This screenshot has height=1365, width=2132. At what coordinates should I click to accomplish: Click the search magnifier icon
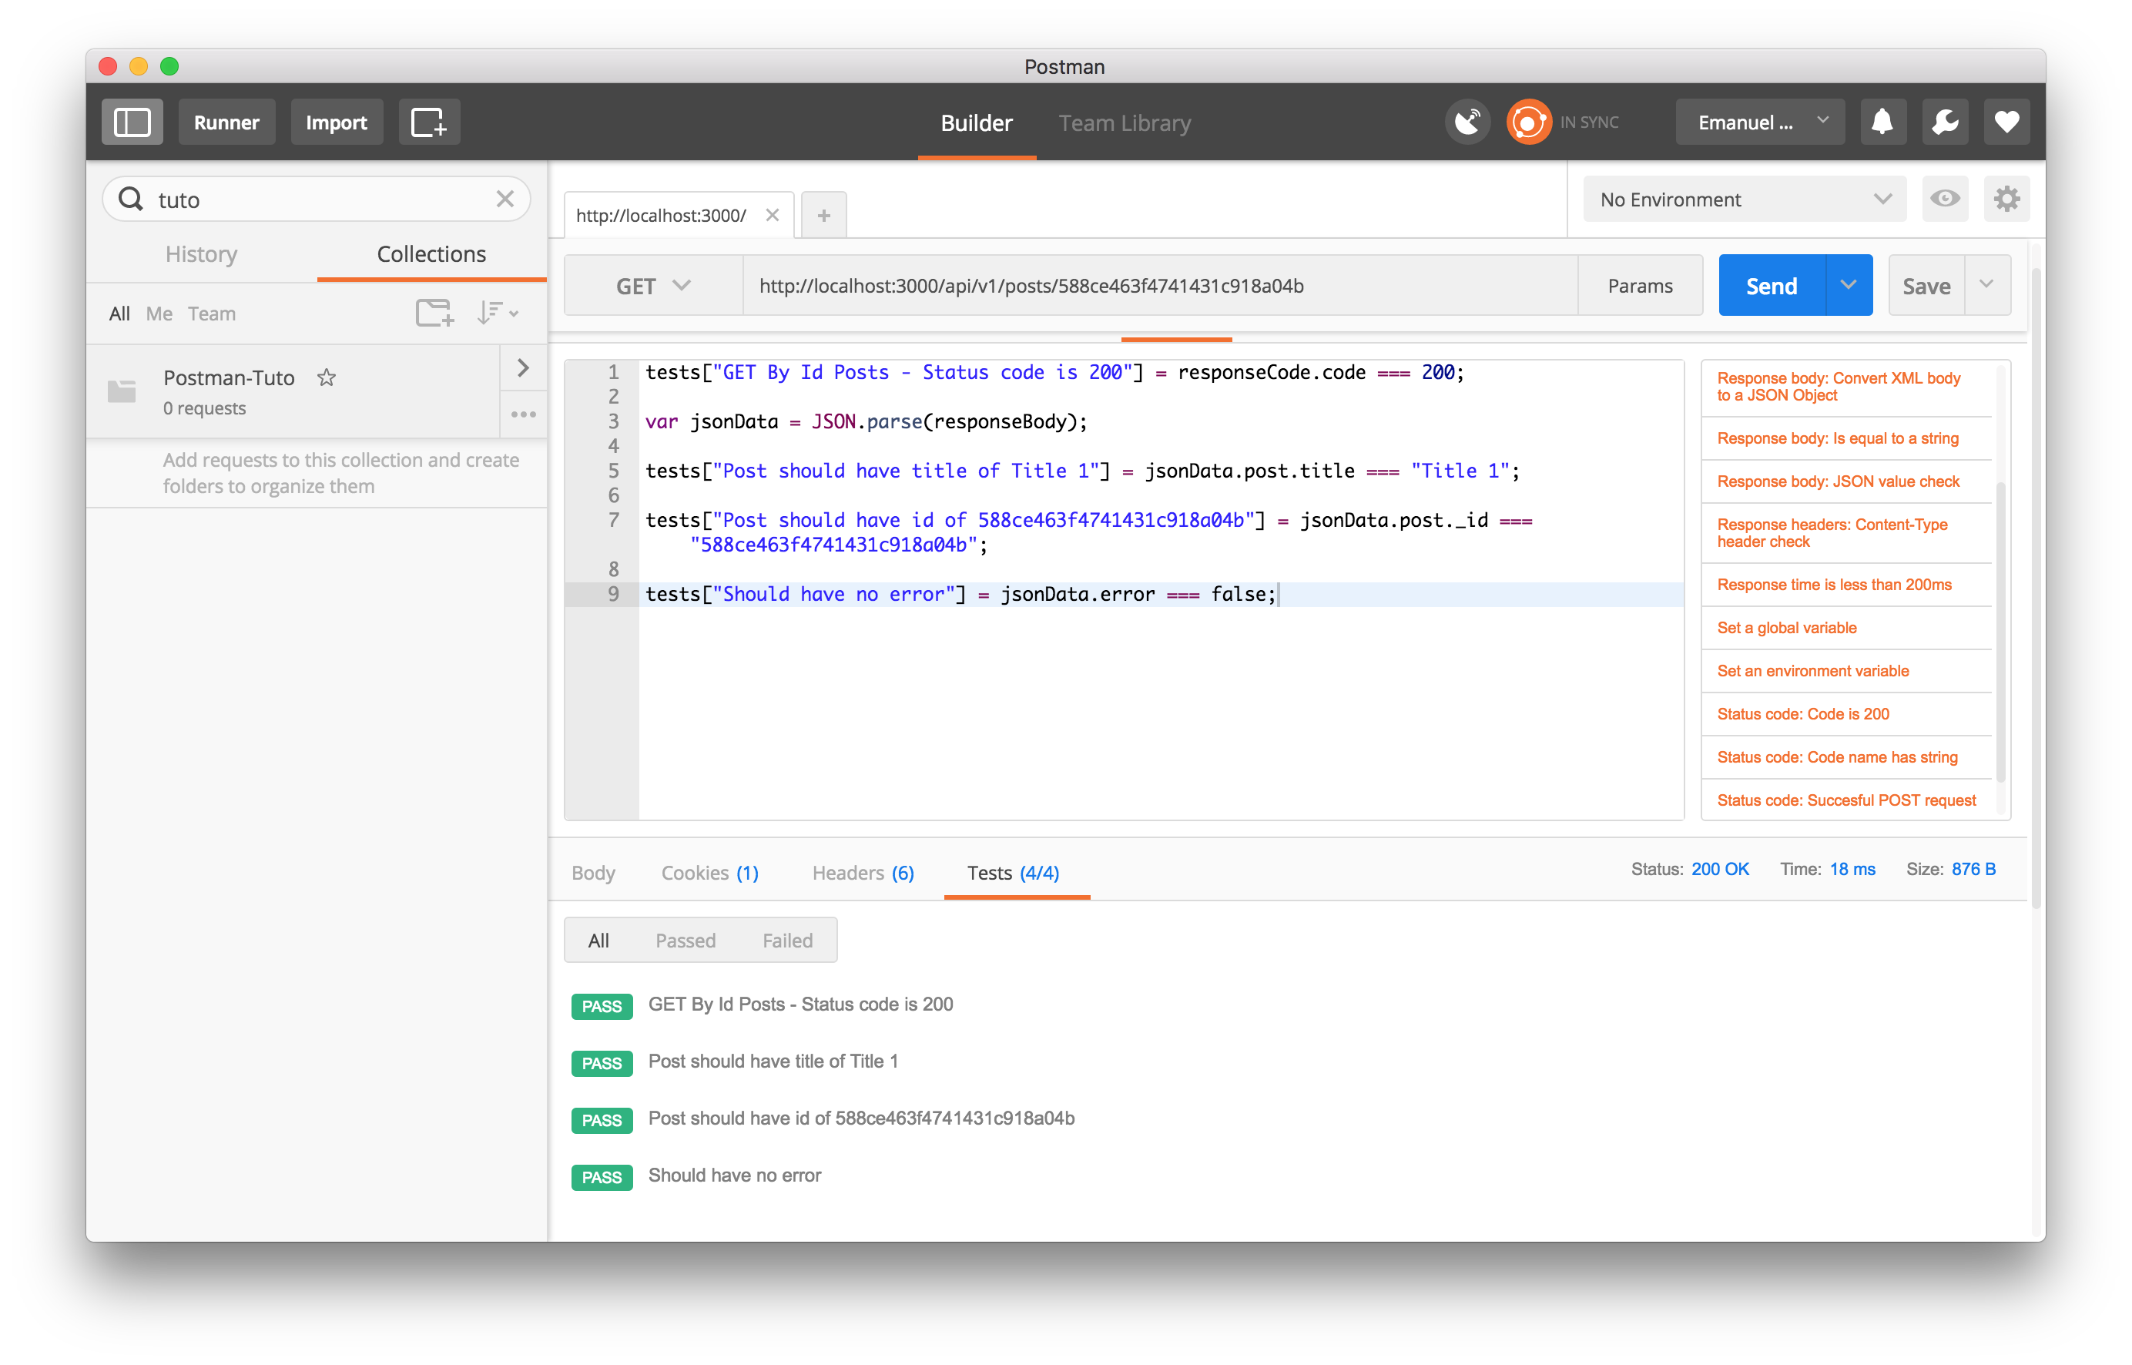(x=131, y=199)
